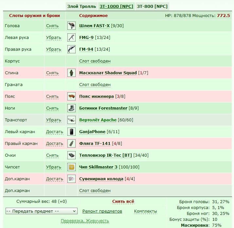
Task: Open the FMG-9 item link
Action: (86, 38)
